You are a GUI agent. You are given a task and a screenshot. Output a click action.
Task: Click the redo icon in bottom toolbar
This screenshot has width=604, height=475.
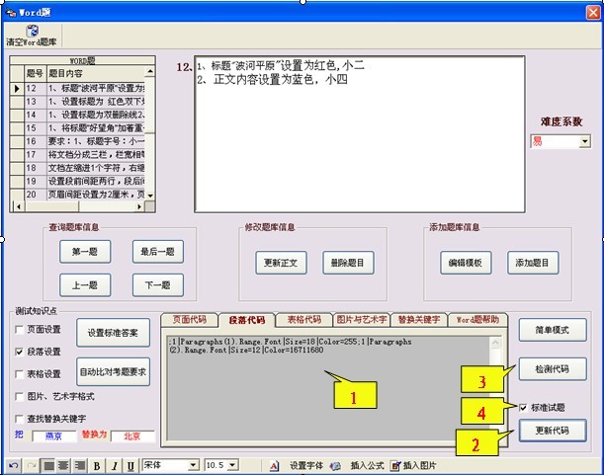tap(32, 466)
